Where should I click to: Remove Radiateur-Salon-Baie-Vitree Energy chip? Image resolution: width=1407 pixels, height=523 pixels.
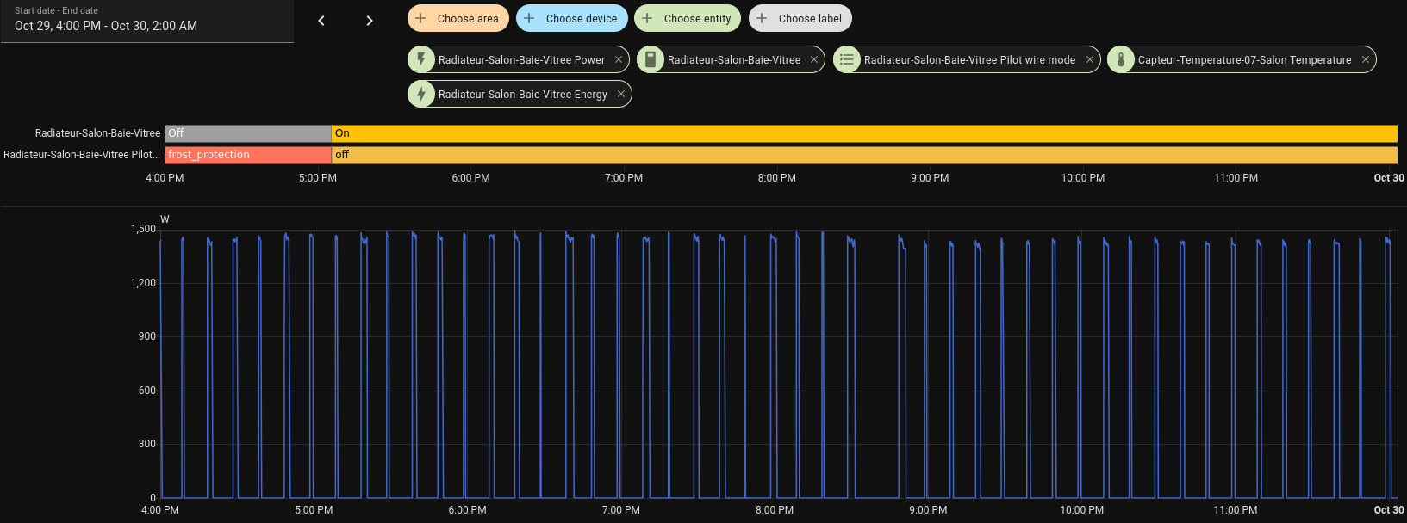(x=621, y=94)
